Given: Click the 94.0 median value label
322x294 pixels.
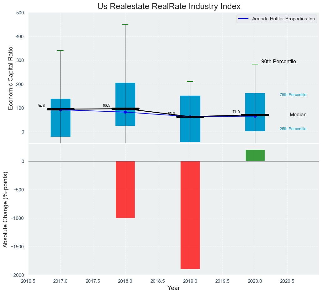Looking at the screenshot, I should click(41, 106).
